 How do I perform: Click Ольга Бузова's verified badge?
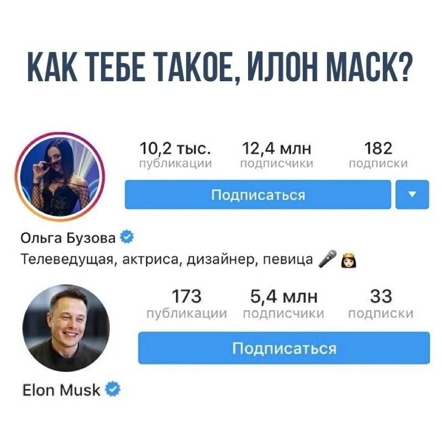127,237
